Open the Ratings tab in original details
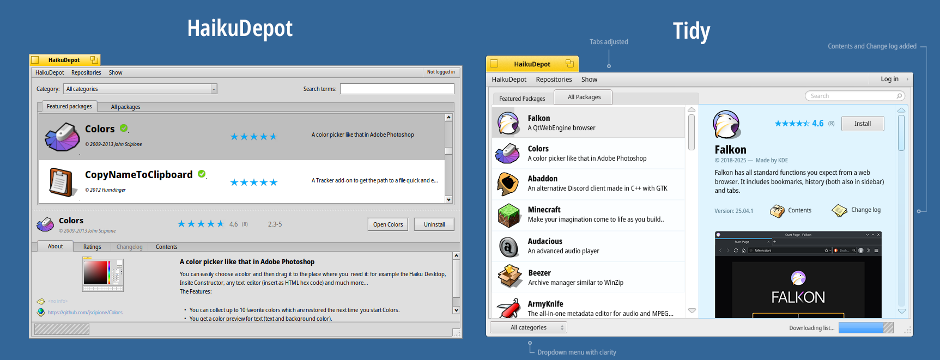 click(92, 247)
